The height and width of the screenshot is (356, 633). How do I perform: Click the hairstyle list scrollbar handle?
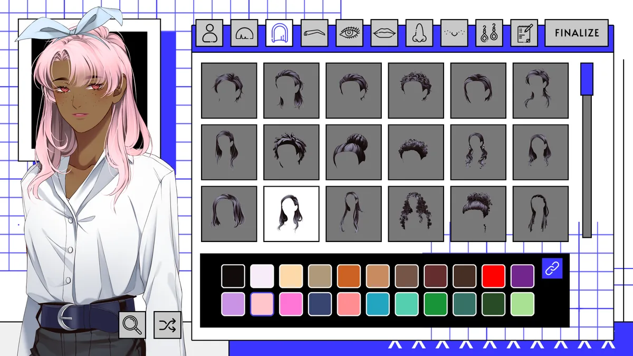click(587, 79)
